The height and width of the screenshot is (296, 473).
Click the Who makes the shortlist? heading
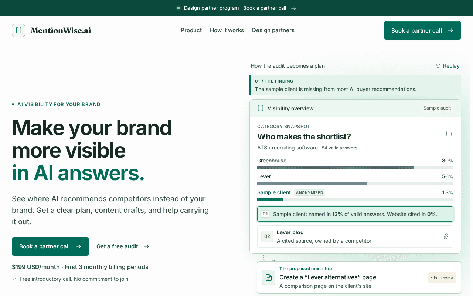coord(304,137)
